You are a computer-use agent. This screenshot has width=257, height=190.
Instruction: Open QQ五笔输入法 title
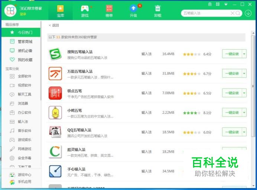(x=79, y=130)
